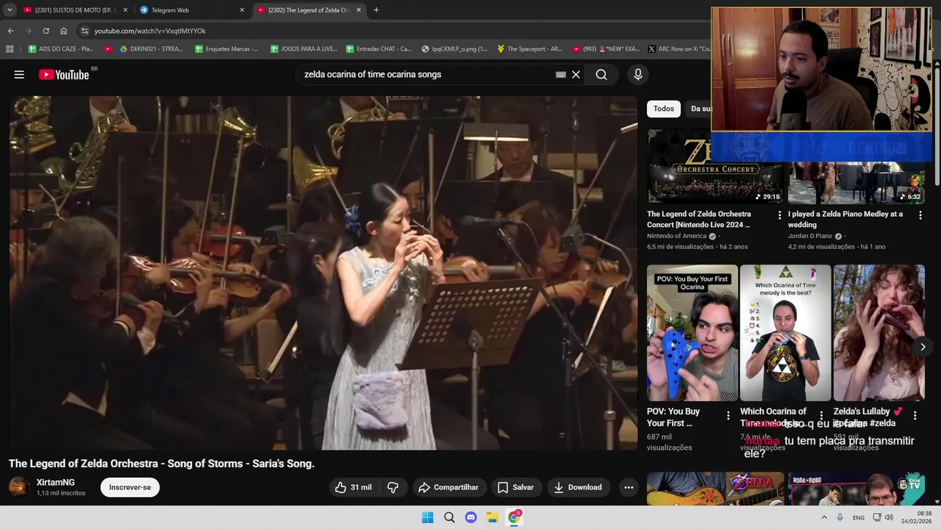Open options for Zelda's Lullaby short
The height and width of the screenshot is (529, 941).
pyautogui.click(x=915, y=416)
